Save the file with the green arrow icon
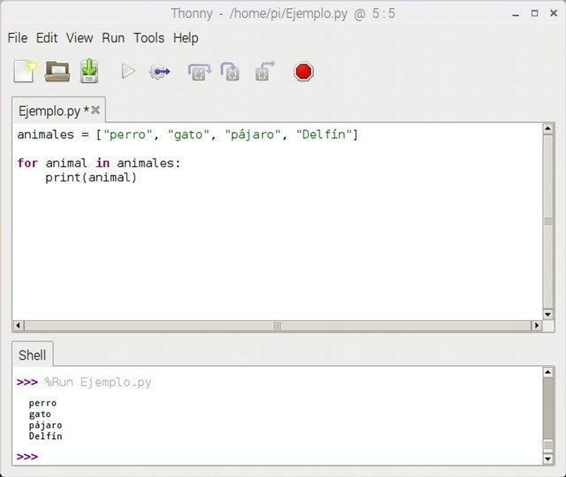This screenshot has width=566, height=477. click(89, 71)
